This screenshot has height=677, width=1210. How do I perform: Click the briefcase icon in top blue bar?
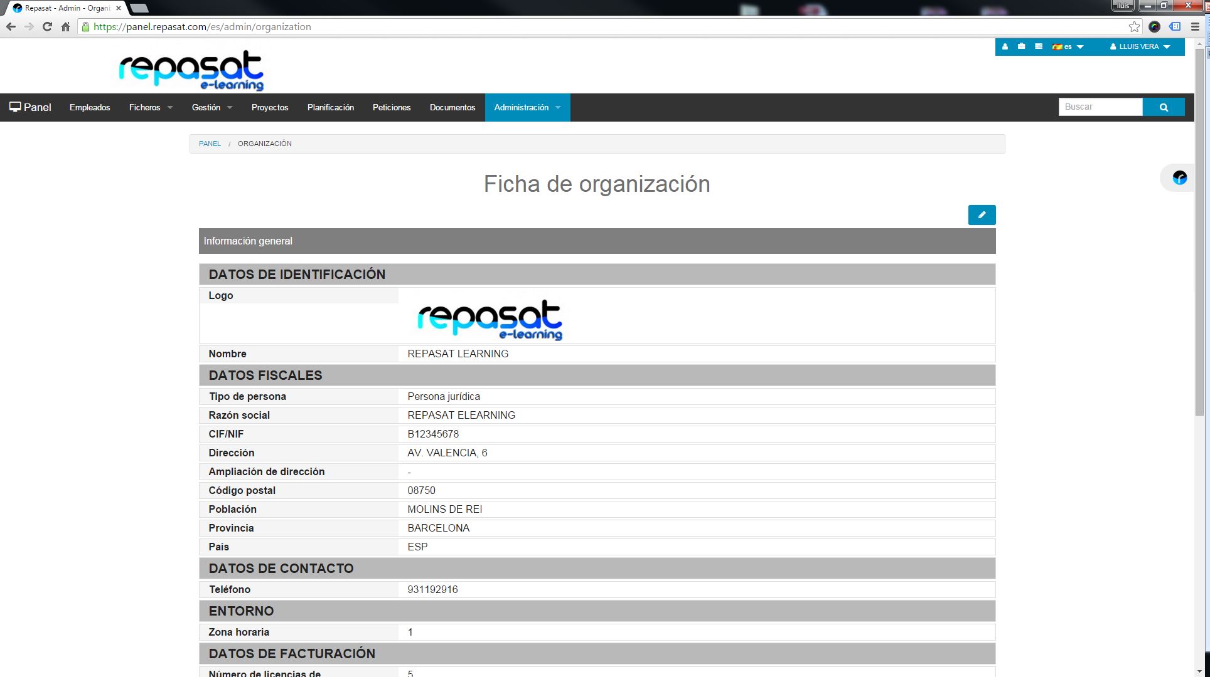click(1022, 46)
